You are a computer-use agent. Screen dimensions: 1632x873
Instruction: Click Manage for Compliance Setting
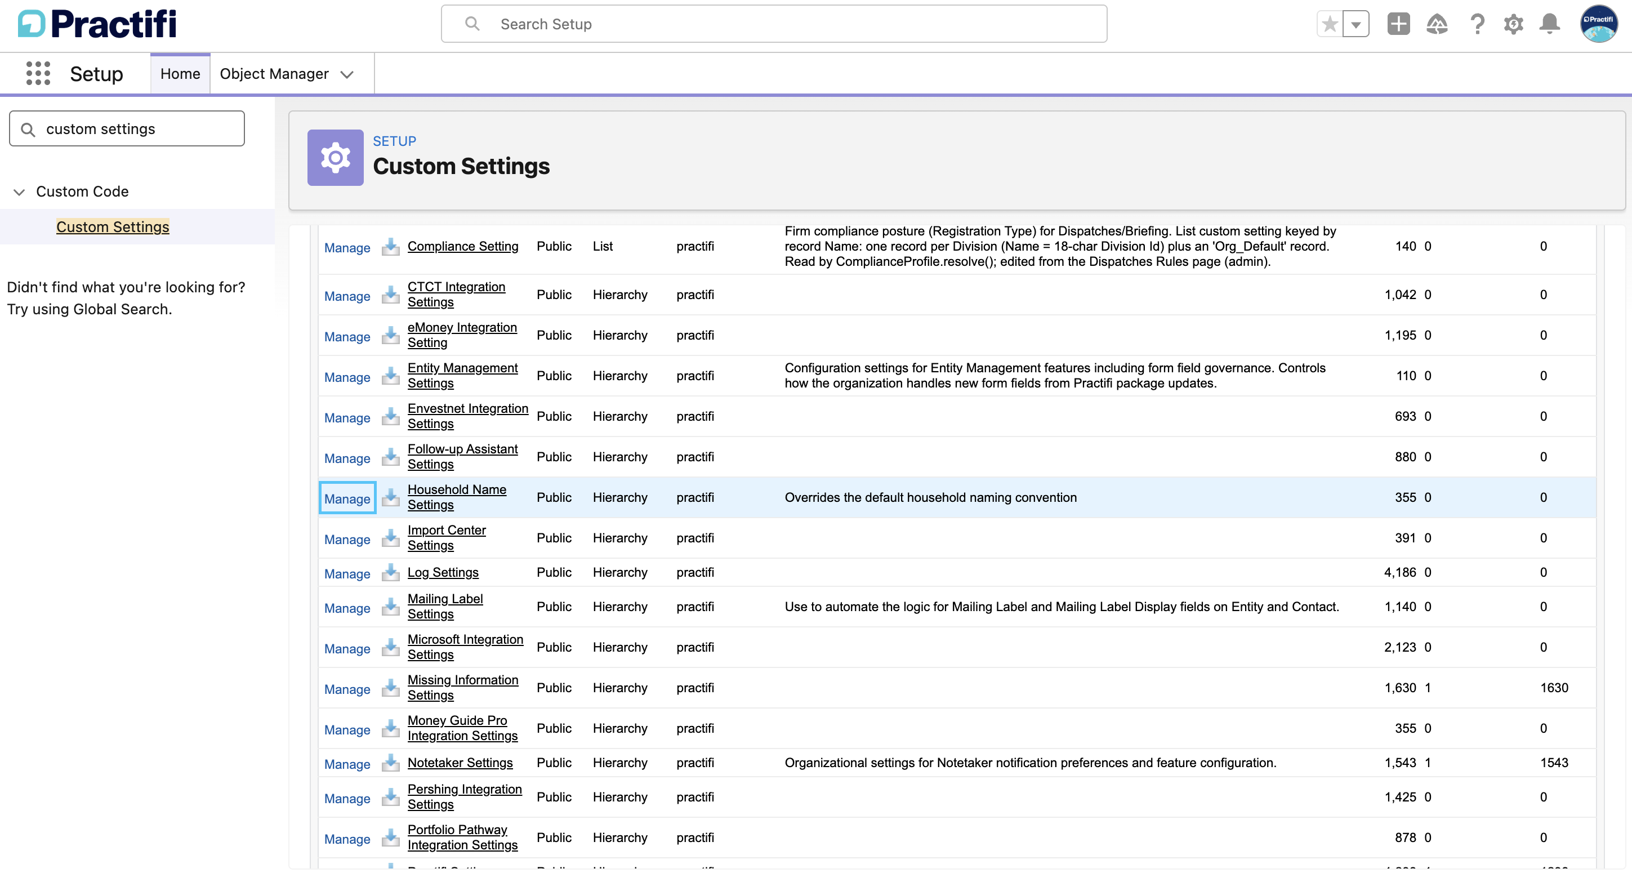[x=347, y=247]
